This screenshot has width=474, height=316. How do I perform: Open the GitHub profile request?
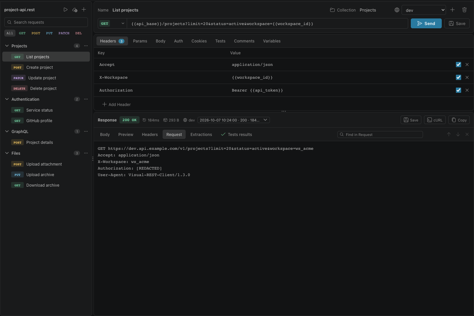pos(46,121)
